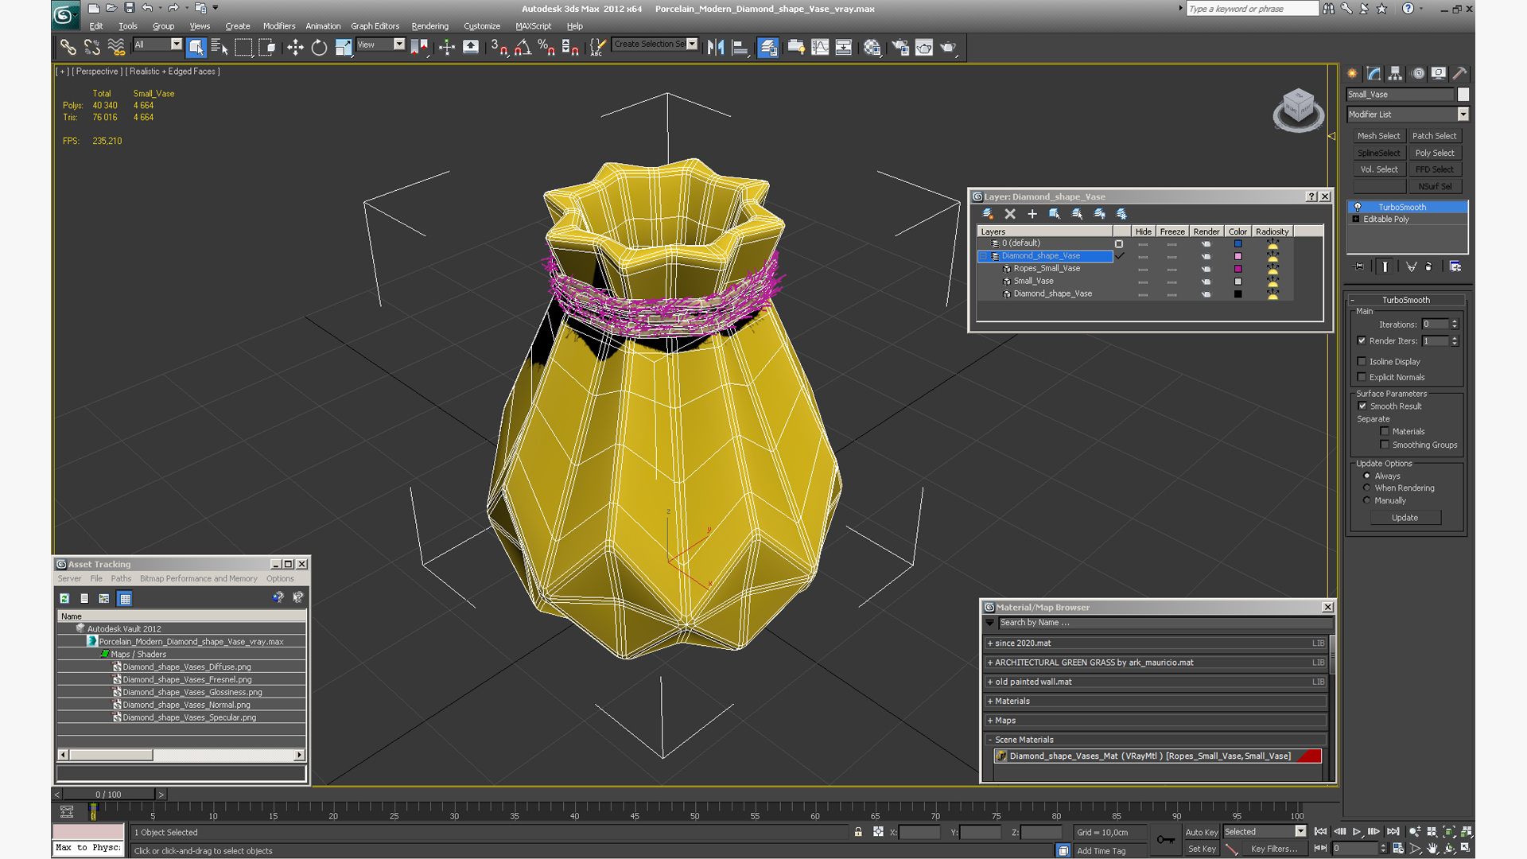Click the Poly Select button
The image size is (1527, 859).
[x=1434, y=153]
